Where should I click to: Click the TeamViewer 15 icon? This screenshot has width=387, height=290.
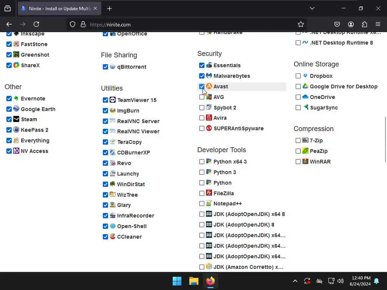113,100
